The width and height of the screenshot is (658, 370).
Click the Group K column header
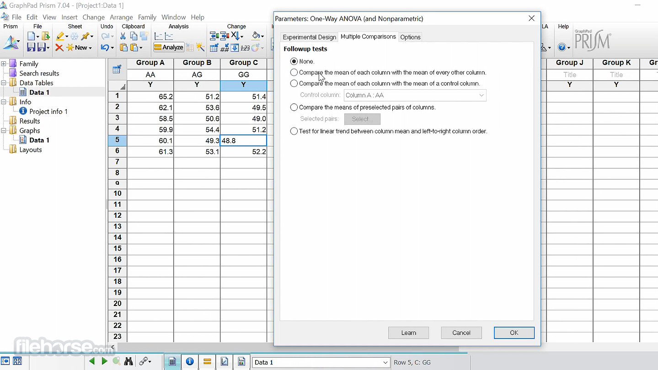(616, 63)
